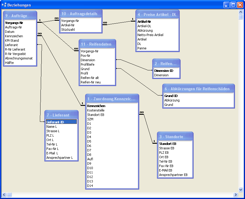Select '6 - Abkürzungen für Reifenschäden' title
This screenshot has height=199, width=245.
pos(197,89)
